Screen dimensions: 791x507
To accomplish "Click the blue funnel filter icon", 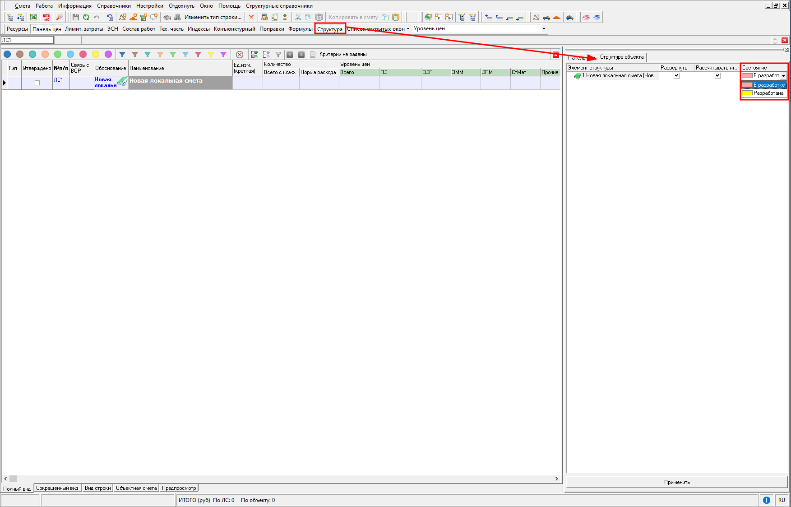I will point(122,54).
